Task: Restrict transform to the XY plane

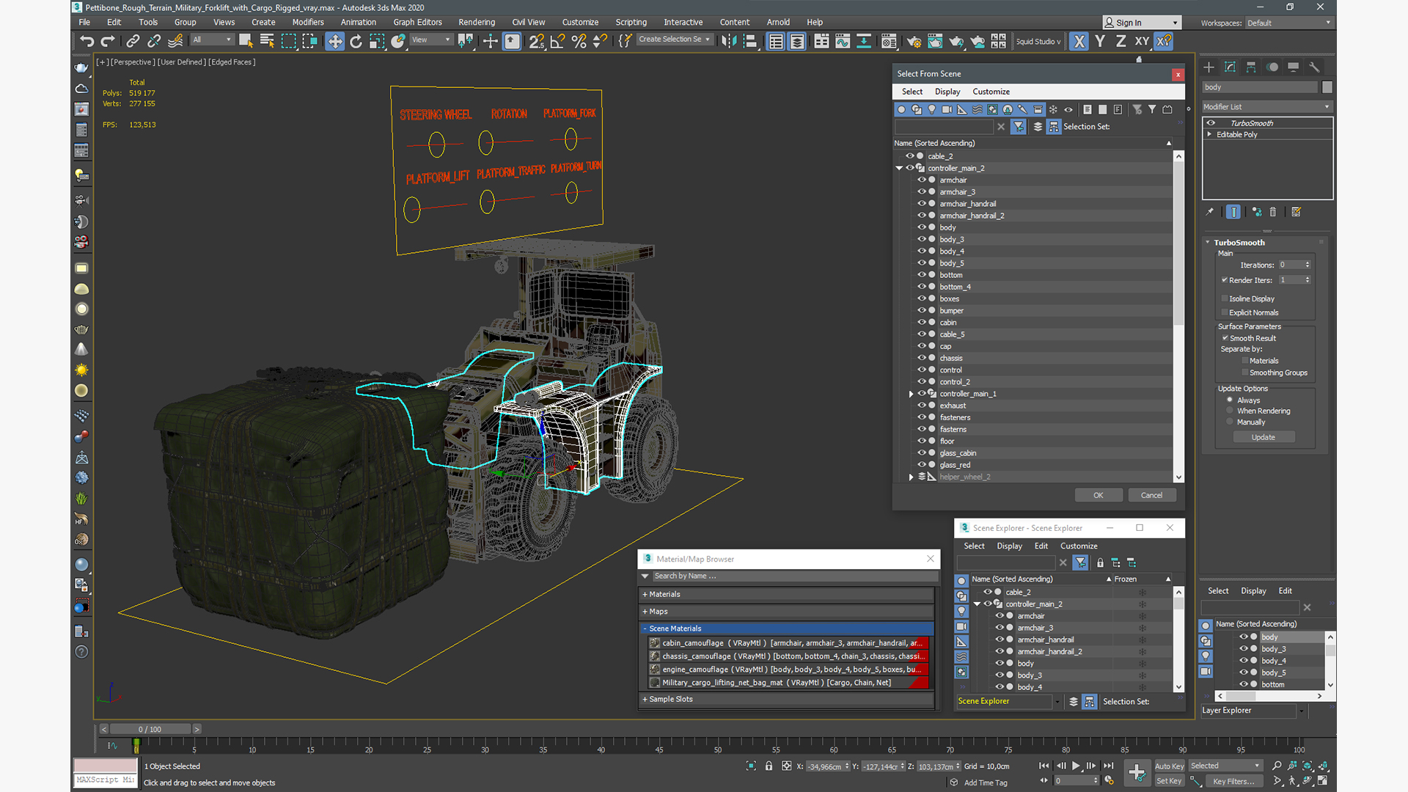Action: coord(1142,41)
